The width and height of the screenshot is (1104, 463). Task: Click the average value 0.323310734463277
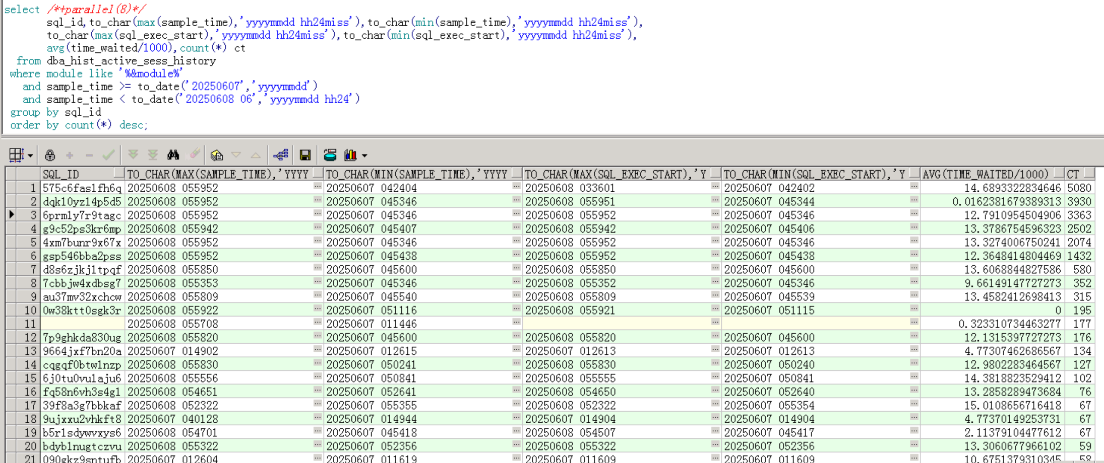tap(1010, 324)
